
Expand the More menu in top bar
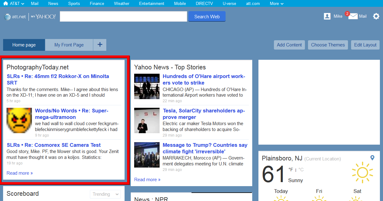(276, 3)
